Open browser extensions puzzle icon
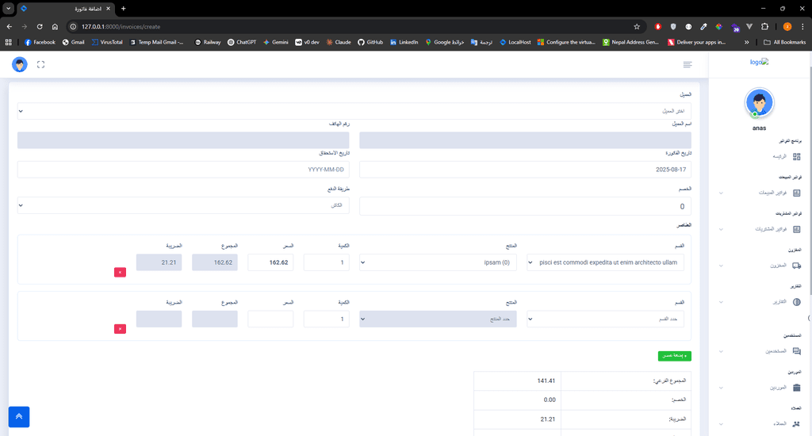Viewport: 812px width, 436px height. pyautogui.click(x=765, y=26)
